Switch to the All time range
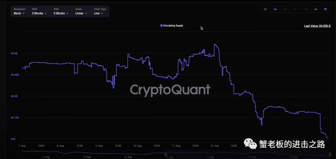The image size is (336, 159). (316, 9)
